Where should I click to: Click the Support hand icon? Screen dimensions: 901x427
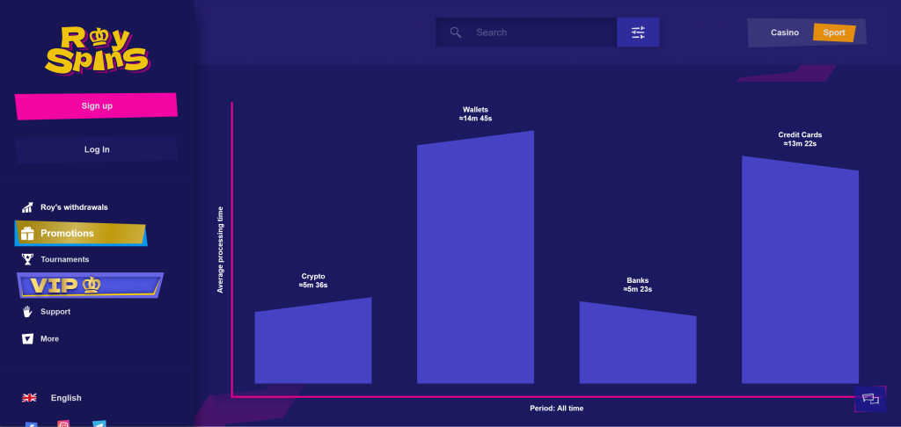27,312
